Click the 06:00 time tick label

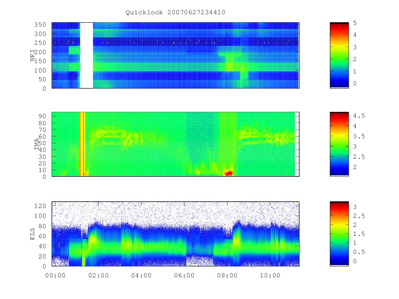coord(184,275)
